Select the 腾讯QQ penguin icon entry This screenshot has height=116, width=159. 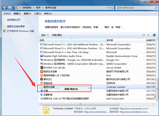click(42, 79)
